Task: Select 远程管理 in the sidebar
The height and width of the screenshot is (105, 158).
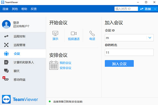Action: point(23,45)
